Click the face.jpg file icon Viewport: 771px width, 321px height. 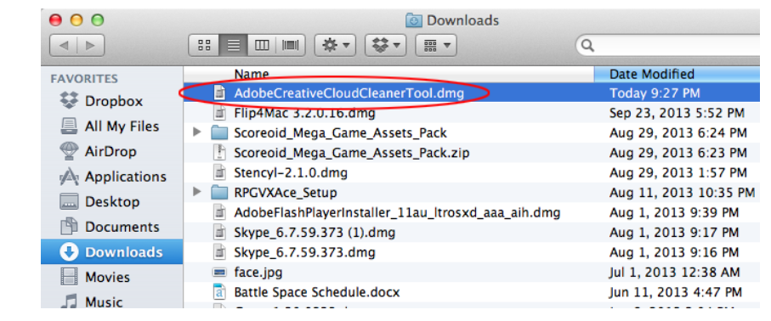(219, 272)
